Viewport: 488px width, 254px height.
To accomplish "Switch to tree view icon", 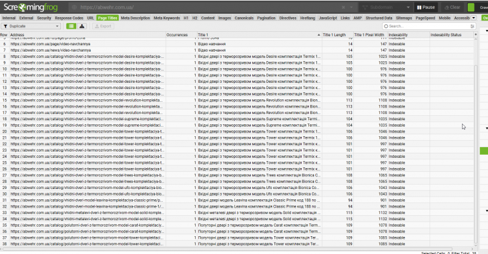I will (82, 26).
